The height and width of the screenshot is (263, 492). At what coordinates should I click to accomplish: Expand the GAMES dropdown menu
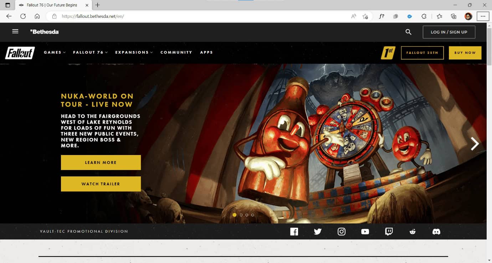55,52
